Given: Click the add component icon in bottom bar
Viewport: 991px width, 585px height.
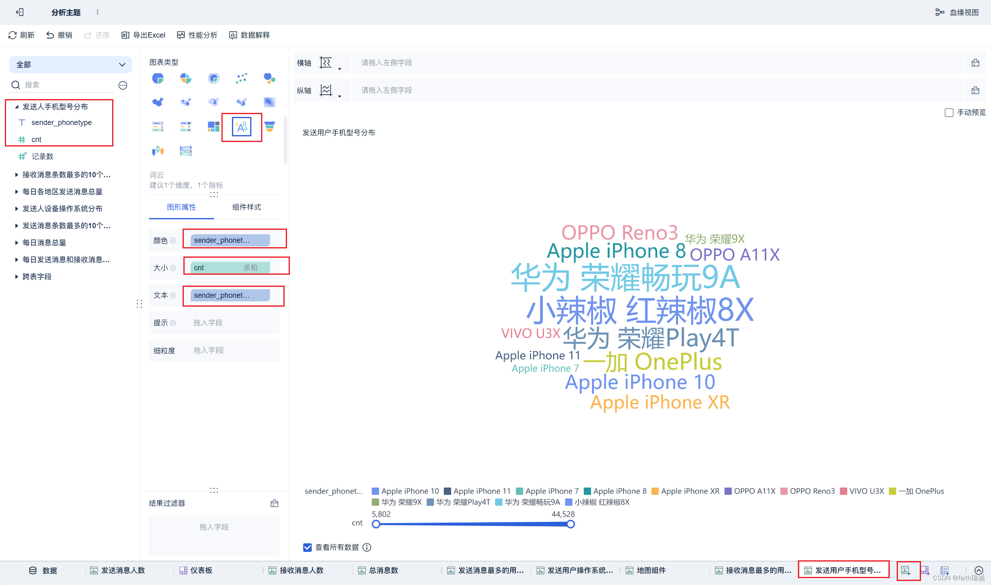Looking at the screenshot, I should click(906, 570).
